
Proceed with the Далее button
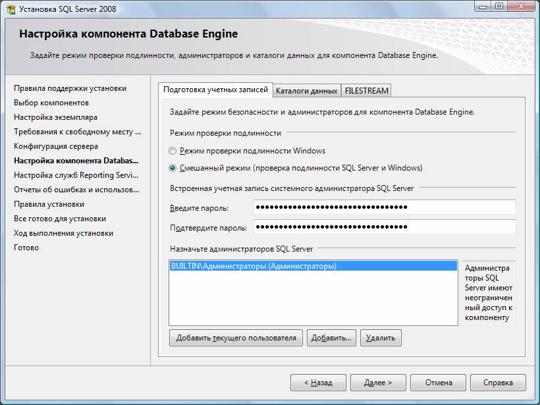tap(378, 383)
